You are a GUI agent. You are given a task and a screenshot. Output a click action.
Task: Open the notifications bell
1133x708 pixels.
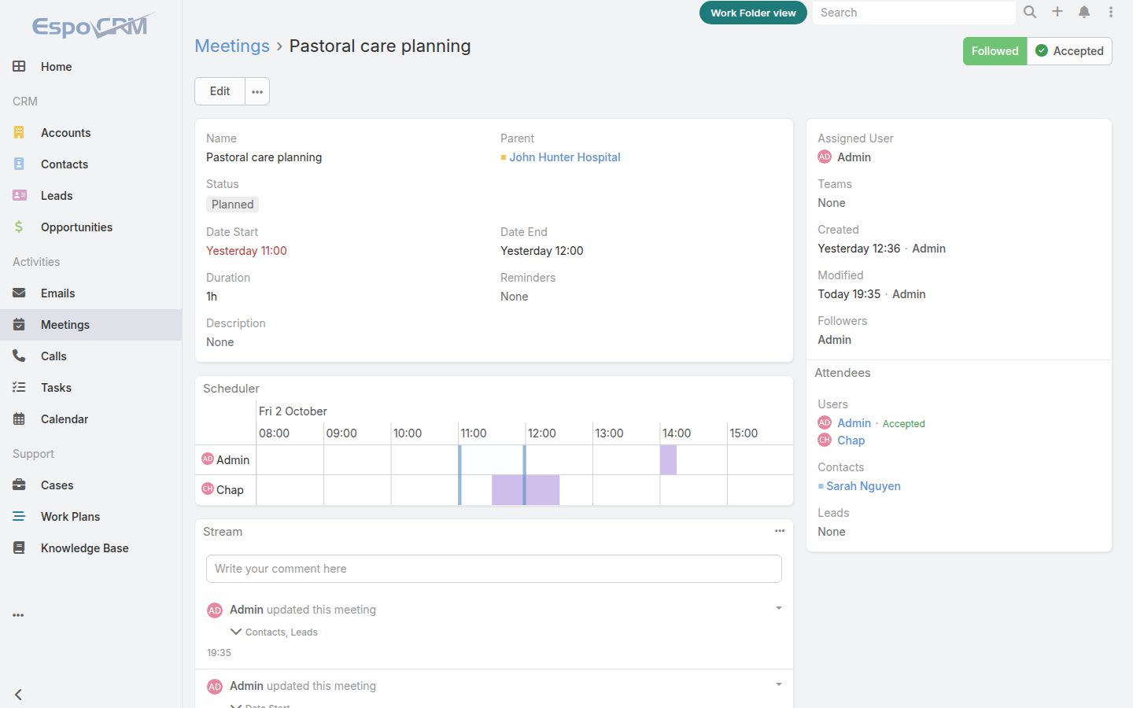(1084, 12)
